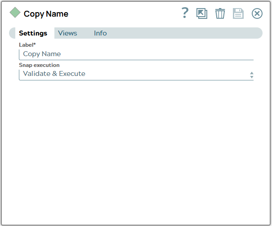Open the Views tab
The image size is (272, 226).
67,33
